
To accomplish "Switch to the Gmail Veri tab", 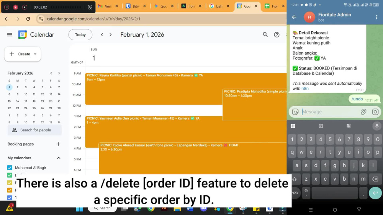I will (108, 6).
